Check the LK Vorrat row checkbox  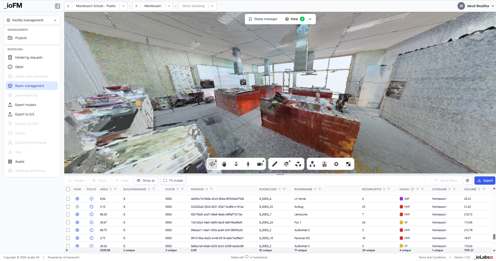68,199
